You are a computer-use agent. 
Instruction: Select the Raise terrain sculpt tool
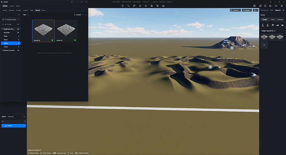[263, 25]
